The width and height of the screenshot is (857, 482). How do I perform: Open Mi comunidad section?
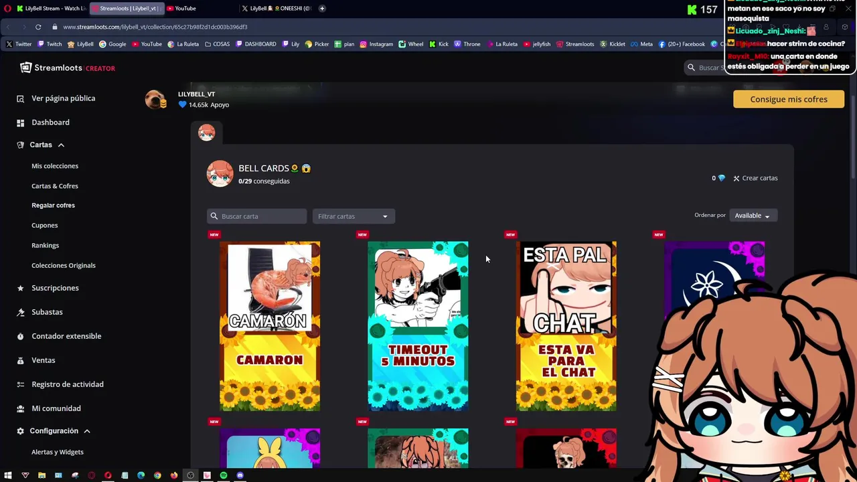56,408
